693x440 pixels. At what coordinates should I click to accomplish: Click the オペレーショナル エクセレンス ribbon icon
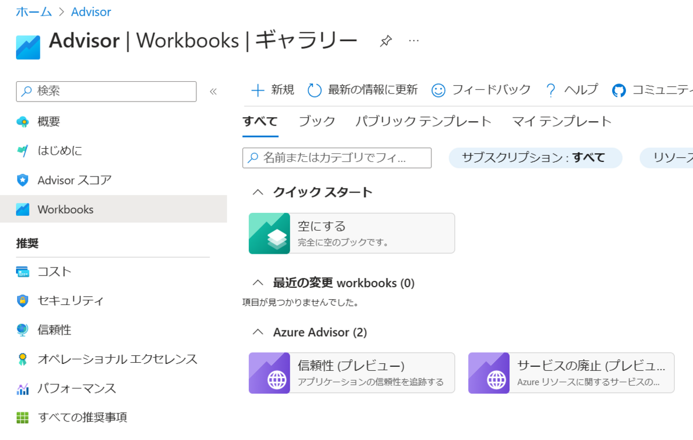(x=23, y=359)
